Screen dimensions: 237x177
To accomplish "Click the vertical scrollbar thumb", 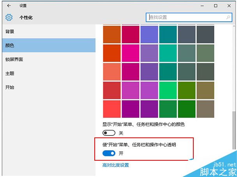I will [x=233, y=130].
